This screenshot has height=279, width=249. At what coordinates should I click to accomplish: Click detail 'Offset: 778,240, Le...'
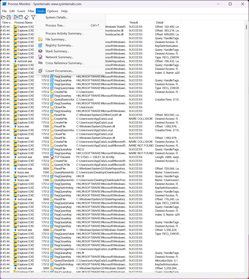click(168, 199)
